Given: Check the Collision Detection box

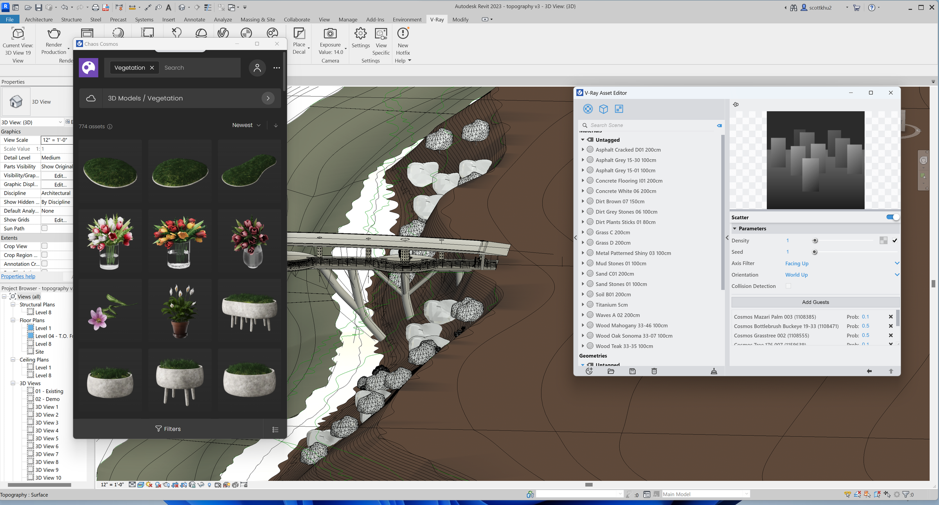Looking at the screenshot, I should click(x=788, y=286).
